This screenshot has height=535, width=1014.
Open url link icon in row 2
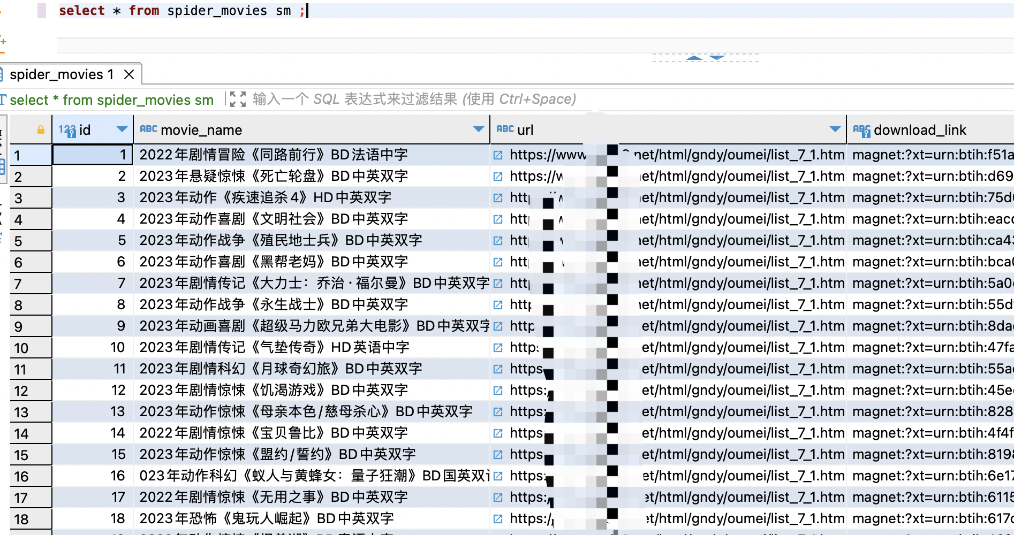pos(498,177)
